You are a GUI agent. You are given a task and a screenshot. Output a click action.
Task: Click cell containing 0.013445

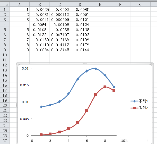pos(60,50)
